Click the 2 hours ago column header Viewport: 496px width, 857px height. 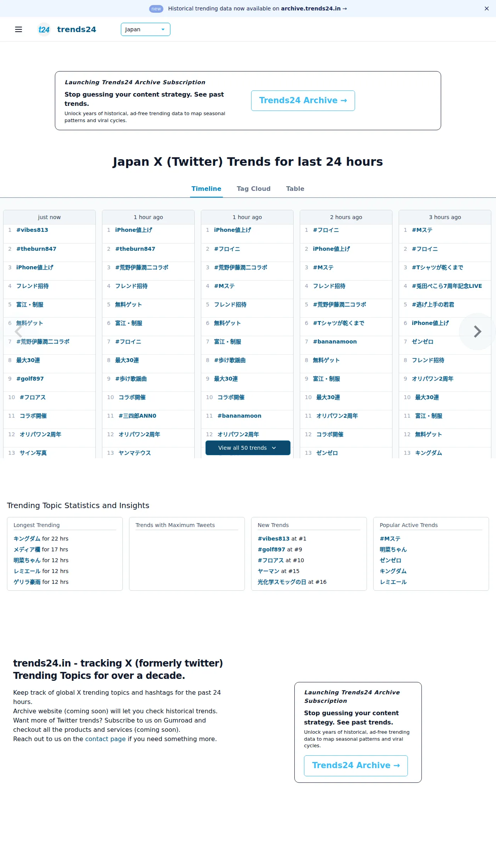click(x=346, y=217)
